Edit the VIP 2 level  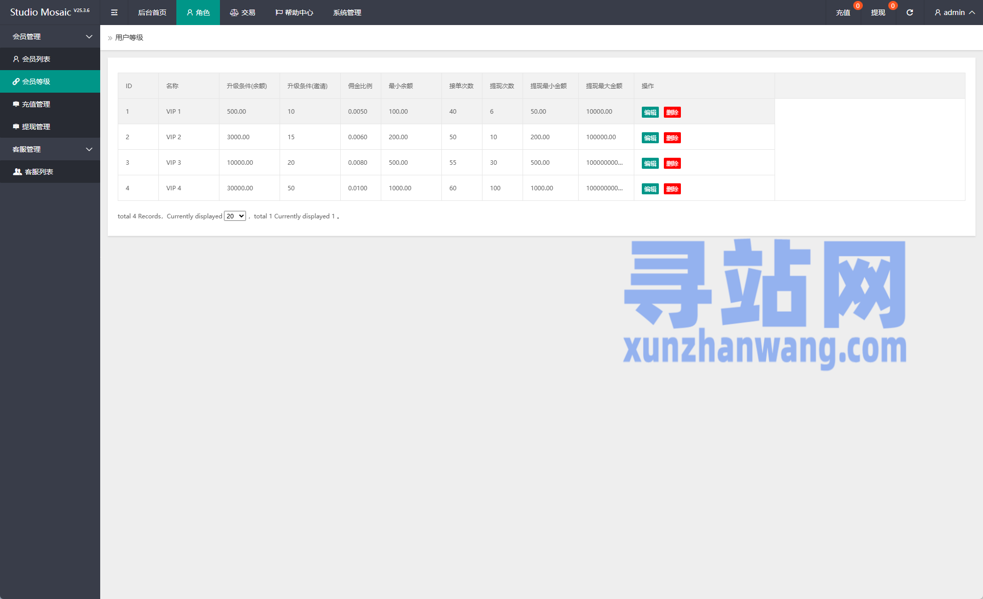click(650, 138)
